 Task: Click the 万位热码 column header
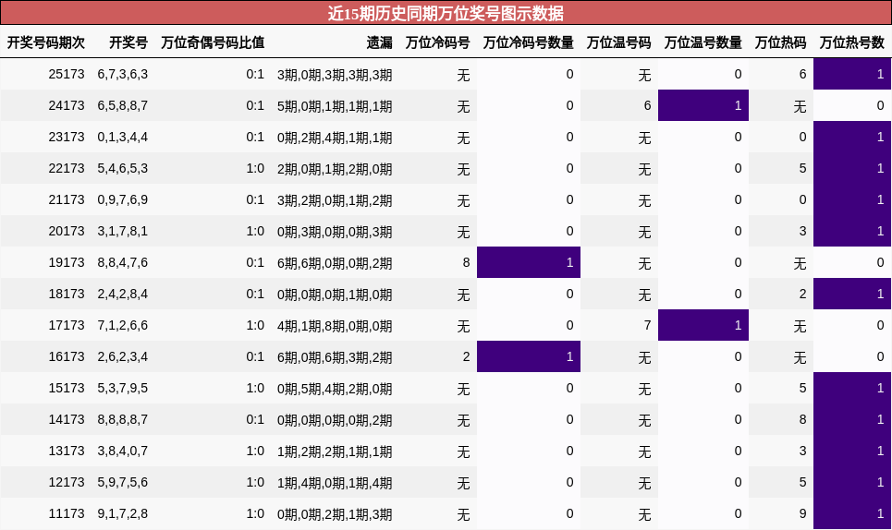[780, 42]
